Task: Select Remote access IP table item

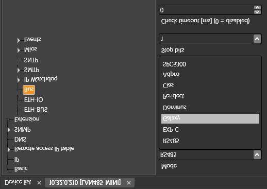Action: tap(44, 149)
